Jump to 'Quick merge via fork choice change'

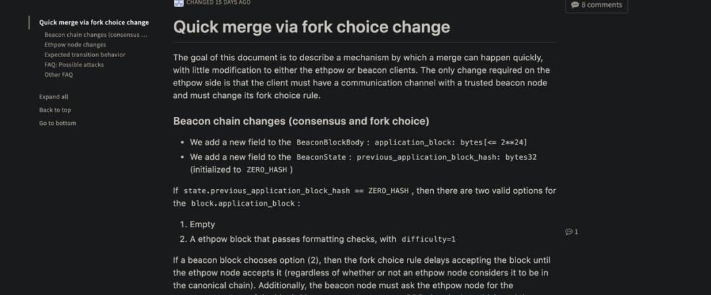pyautogui.click(x=93, y=22)
